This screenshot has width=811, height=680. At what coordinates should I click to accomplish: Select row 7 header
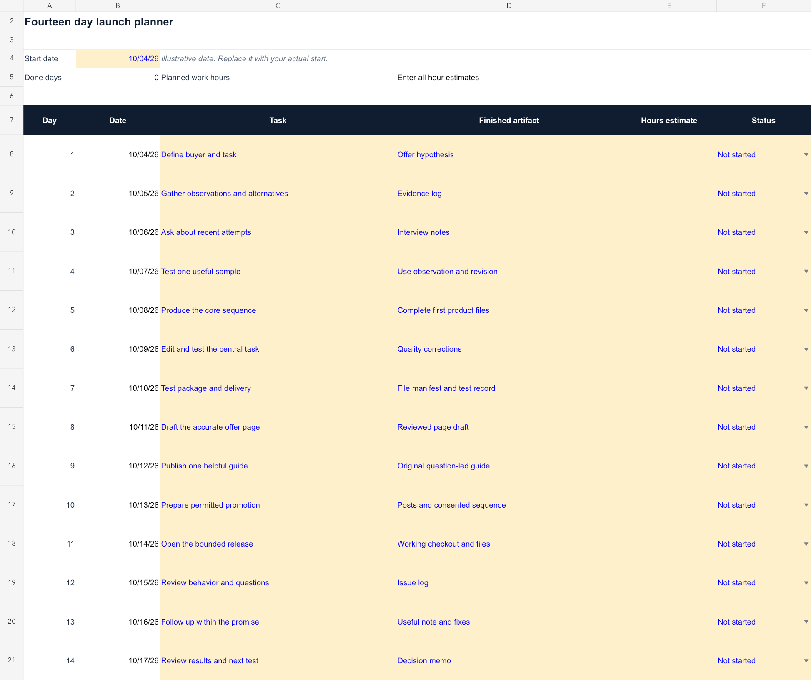[x=12, y=120]
